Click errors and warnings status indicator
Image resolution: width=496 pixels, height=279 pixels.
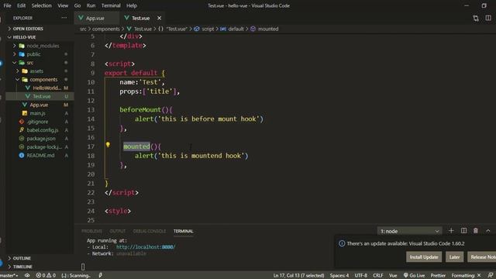click(46, 276)
